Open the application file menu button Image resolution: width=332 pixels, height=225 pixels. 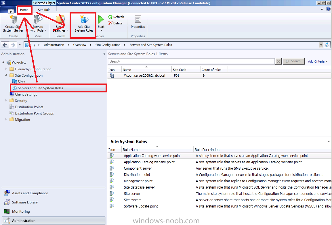click(x=8, y=10)
